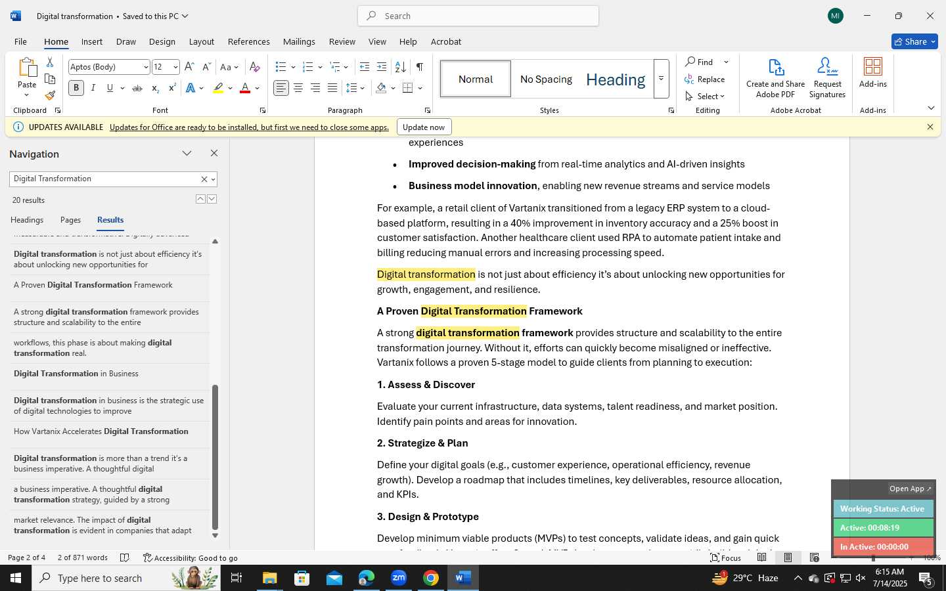Click Navigation results scrollbar thumb
This screenshot has height=591, width=946.
click(215, 457)
